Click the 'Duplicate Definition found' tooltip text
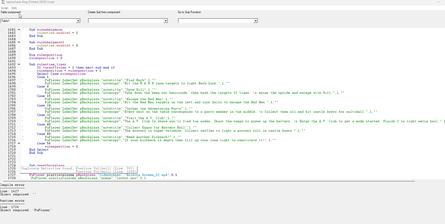Image resolution: width=445 pixels, height=224 pixels. coord(79,170)
